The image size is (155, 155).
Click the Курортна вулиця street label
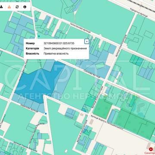(139, 12)
